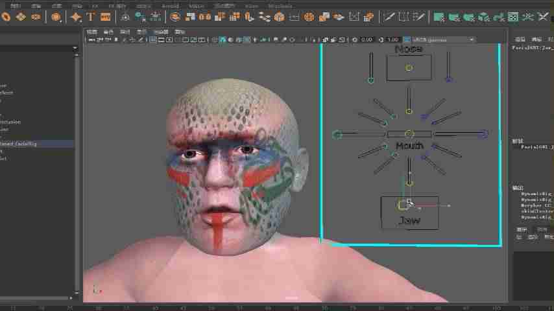Click the first green checkered UV shelf icon

[x=439, y=17]
